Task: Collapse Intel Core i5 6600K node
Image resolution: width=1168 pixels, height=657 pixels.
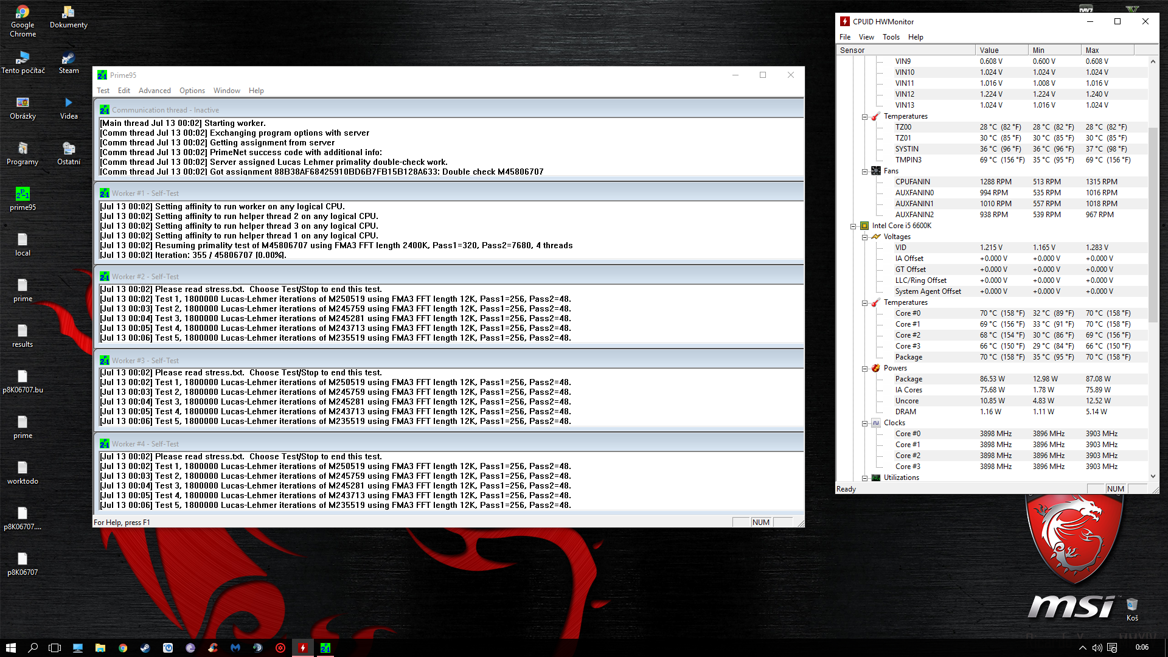Action: pos(853,226)
